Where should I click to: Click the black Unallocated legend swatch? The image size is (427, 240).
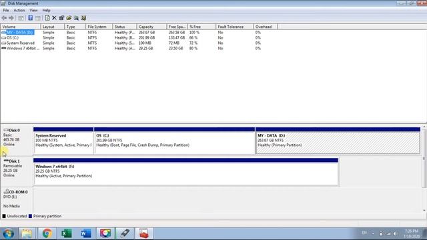(4, 216)
